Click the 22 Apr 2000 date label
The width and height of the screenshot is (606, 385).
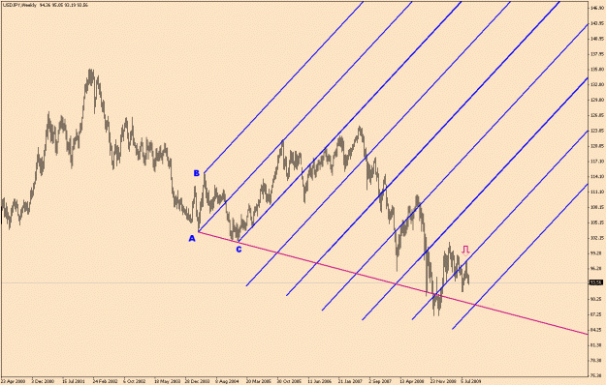pyautogui.click(x=14, y=381)
